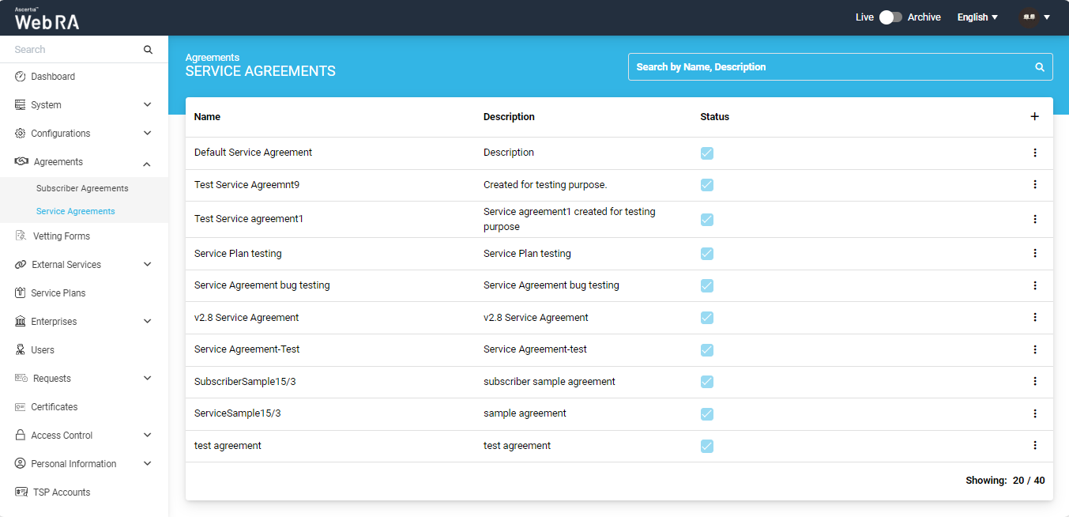Click the plus icon to add agreement
This screenshot has height=517, width=1069.
click(x=1034, y=117)
